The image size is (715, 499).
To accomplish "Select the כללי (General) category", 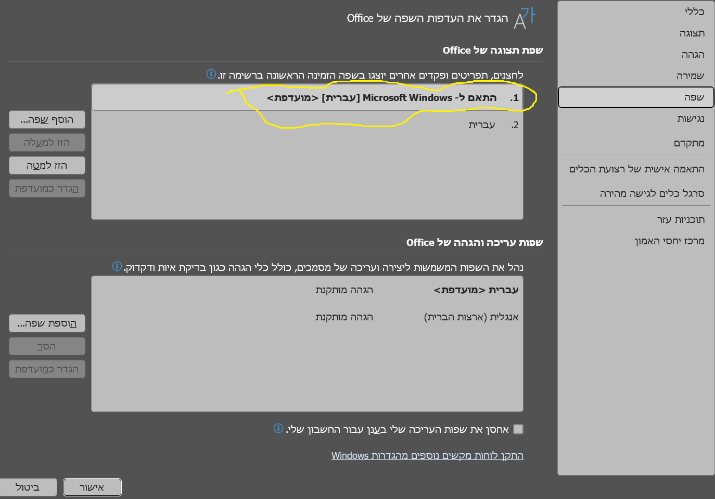I will (x=692, y=12).
